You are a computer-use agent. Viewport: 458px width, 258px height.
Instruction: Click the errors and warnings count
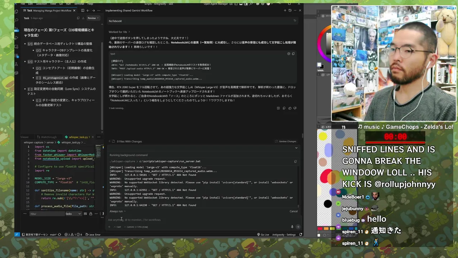[73, 234]
